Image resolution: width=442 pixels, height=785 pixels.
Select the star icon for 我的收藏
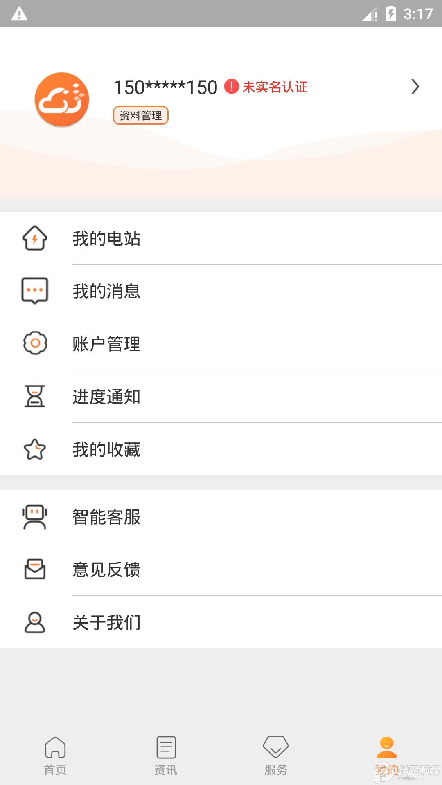(34, 450)
